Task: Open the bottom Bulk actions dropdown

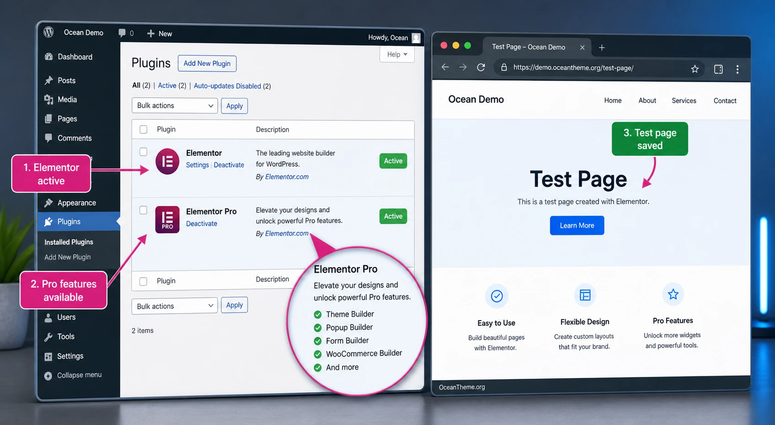Action: click(x=175, y=306)
